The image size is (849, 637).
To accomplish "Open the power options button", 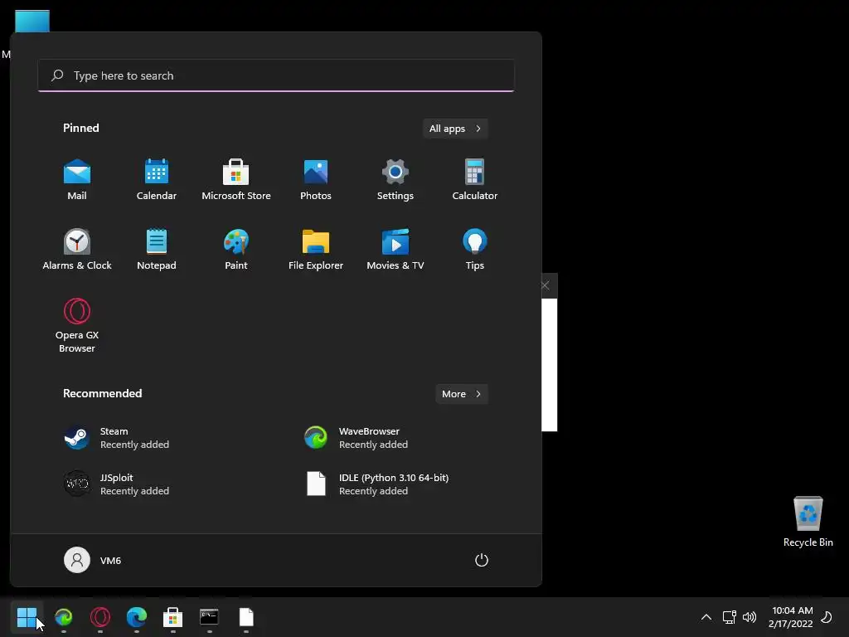I will (x=482, y=560).
